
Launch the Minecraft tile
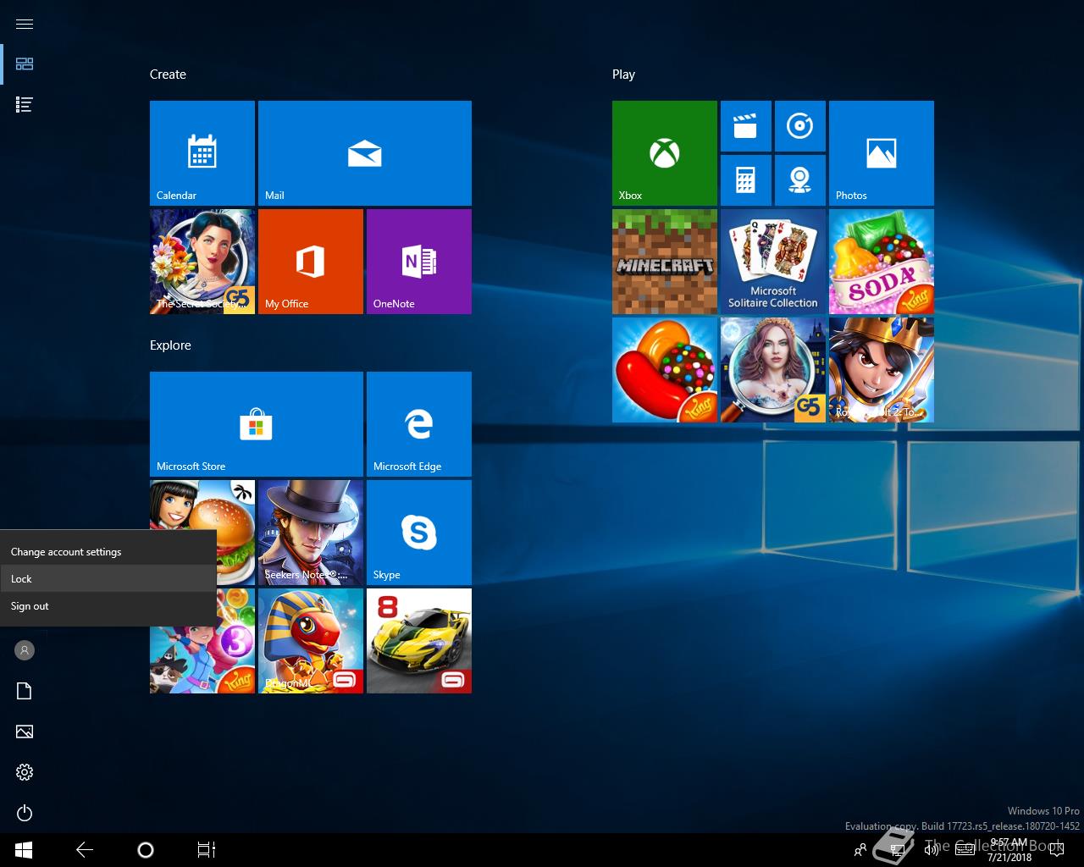pyautogui.click(x=665, y=262)
